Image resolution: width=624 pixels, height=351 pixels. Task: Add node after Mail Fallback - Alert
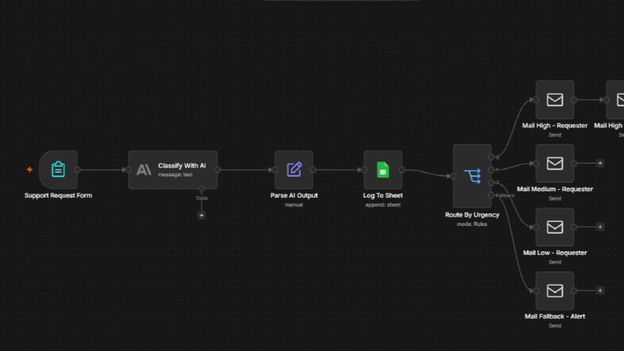(600, 290)
